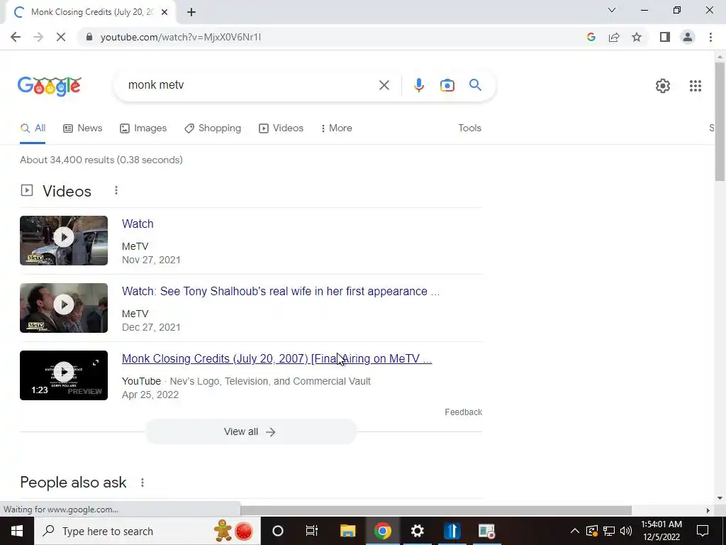Select 'About 34,400 results' text
The width and height of the screenshot is (726, 545).
[x=67, y=160]
